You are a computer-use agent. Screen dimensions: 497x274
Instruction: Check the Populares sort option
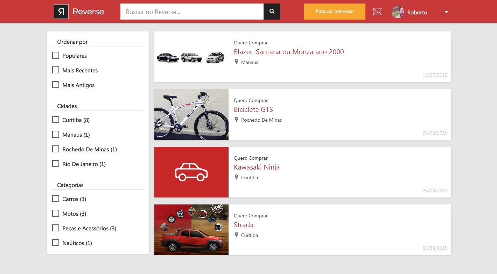click(x=56, y=56)
